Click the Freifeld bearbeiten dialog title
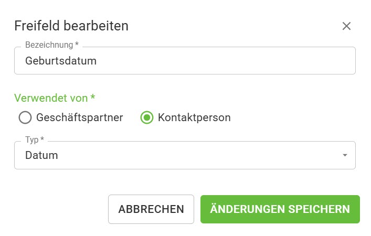Image resolution: width=371 pixels, height=236 pixels. pyautogui.click(x=71, y=26)
